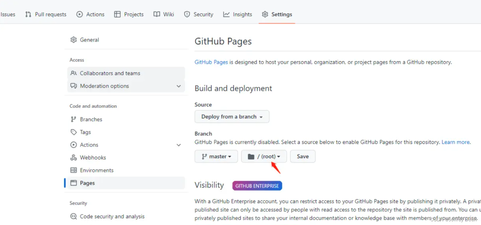Click the Access section label in the sidebar
The width and height of the screenshot is (481, 225).
point(77,60)
